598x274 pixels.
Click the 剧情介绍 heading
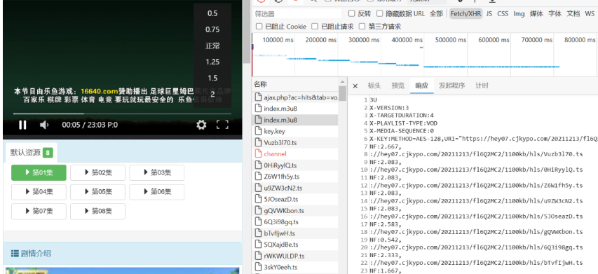pos(31,254)
